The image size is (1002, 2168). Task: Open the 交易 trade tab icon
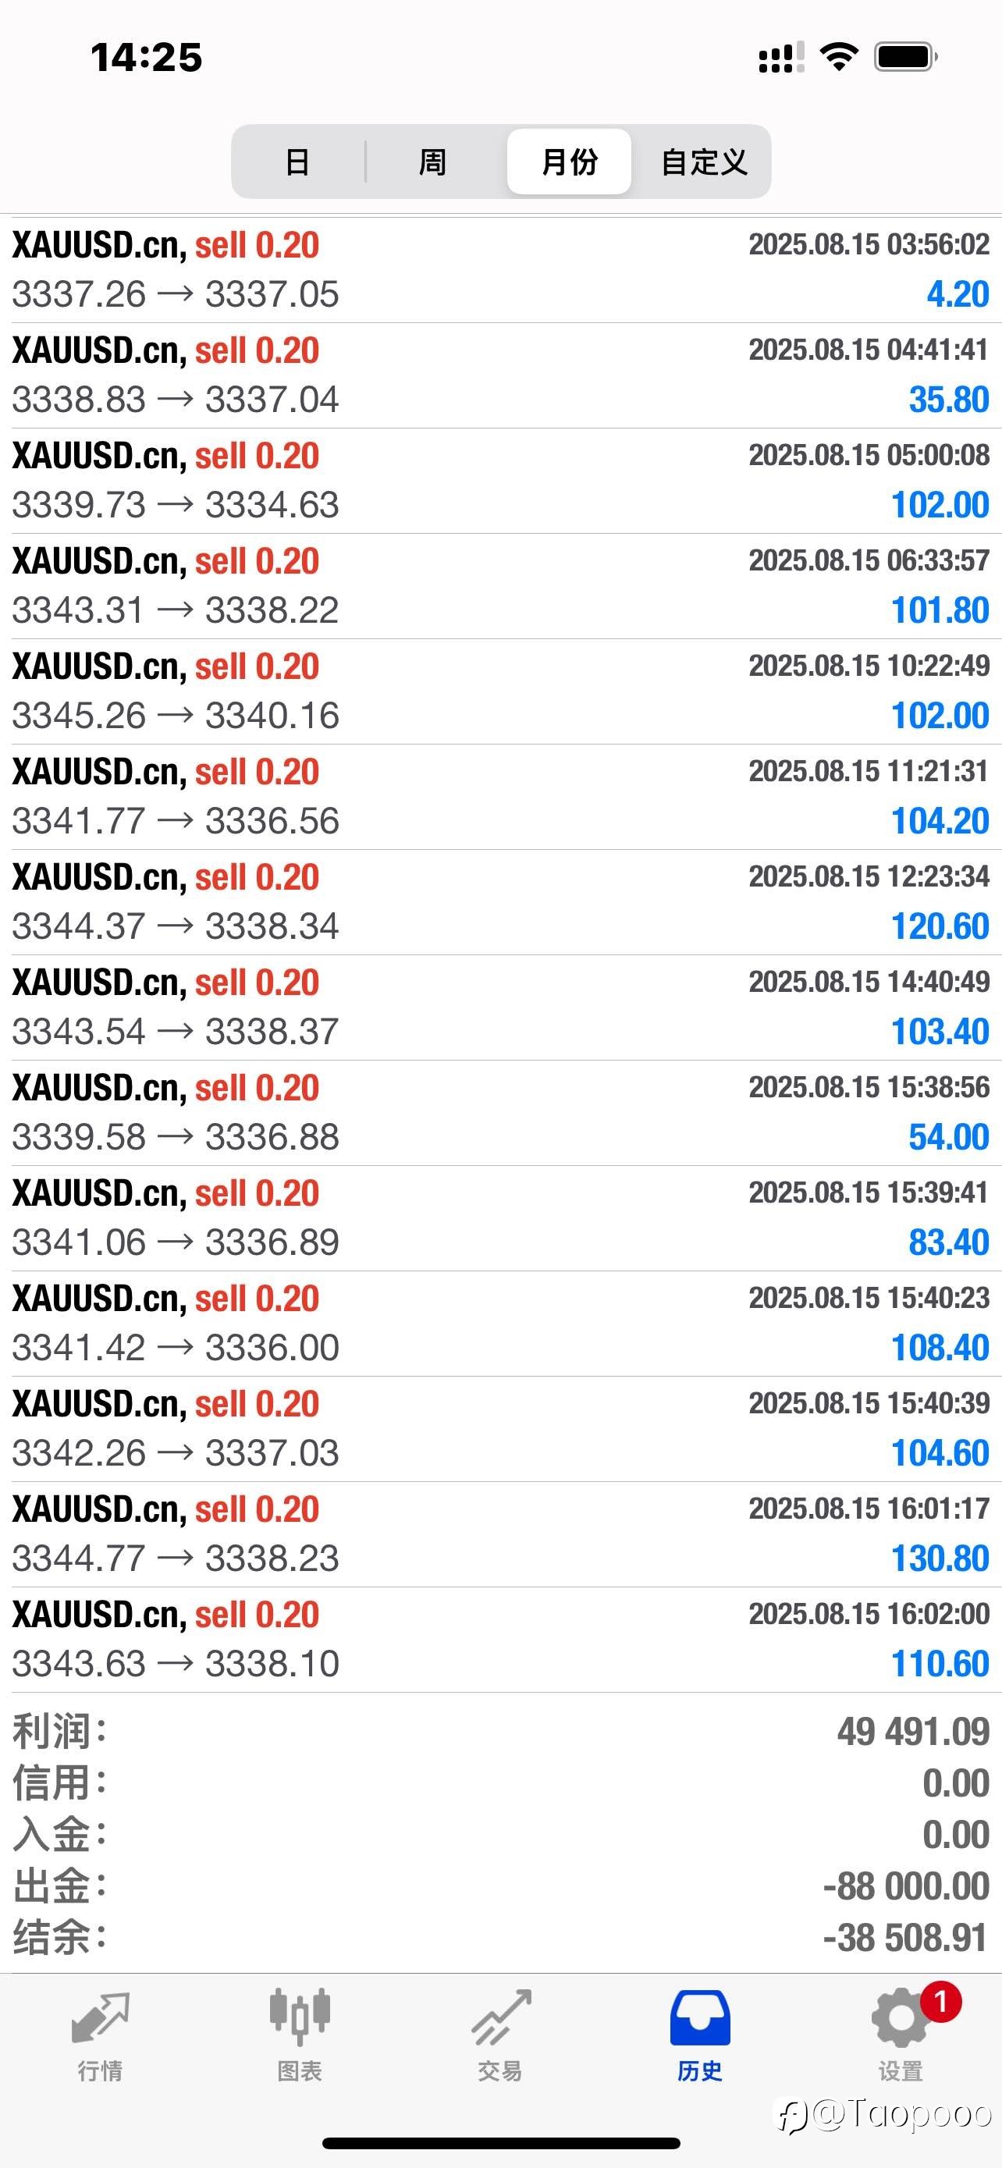pos(500,2017)
